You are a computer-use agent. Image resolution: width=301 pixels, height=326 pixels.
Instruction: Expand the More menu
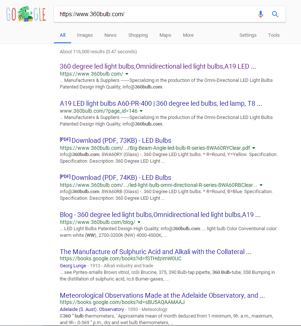coord(188,35)
